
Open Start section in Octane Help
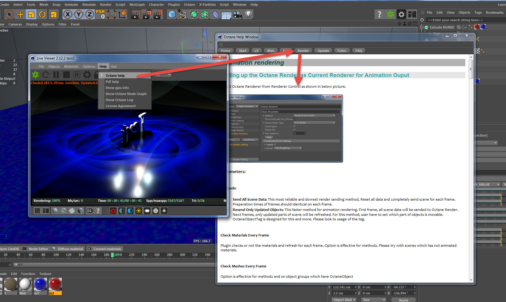(x=243, y=51)
